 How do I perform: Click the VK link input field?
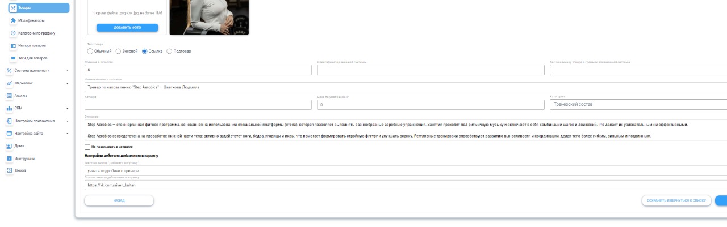(398, 185)
